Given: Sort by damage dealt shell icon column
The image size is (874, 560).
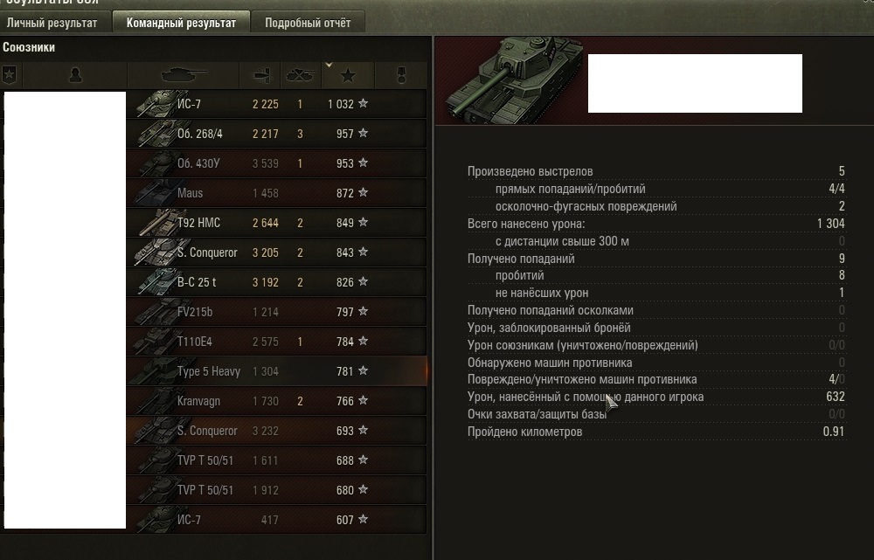Looking at the screenshot, I should [260, 74].
